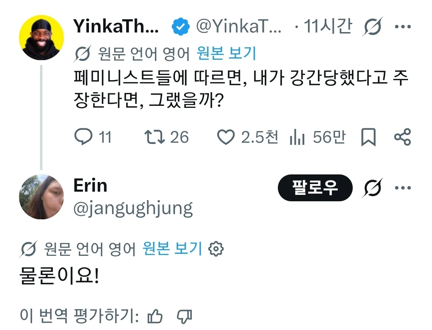Image resolution: width=432 pixels, height=330 pixels.
Task: Rate translation with thumbs down
Action: pyautogui.click(x=184, y=316)
